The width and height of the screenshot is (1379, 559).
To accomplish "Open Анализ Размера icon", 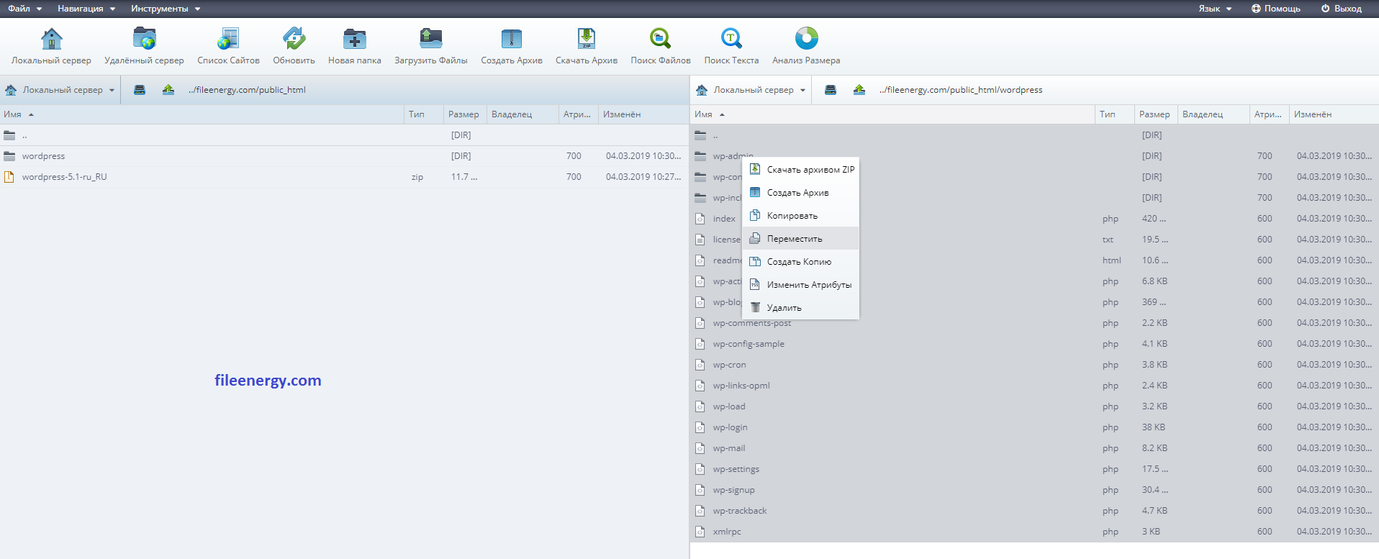I will [806, 38].
